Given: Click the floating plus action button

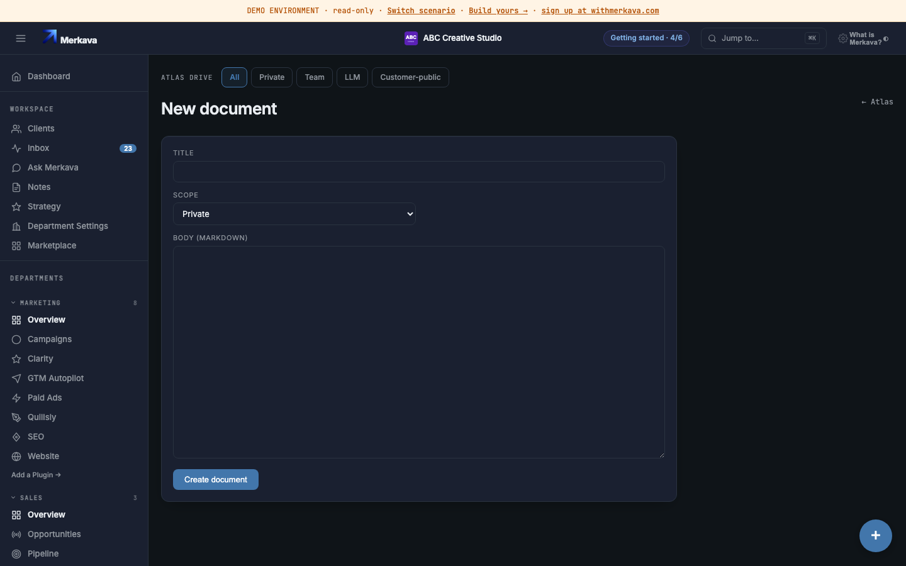Looking at the screenshot, I should pos(876,536).
